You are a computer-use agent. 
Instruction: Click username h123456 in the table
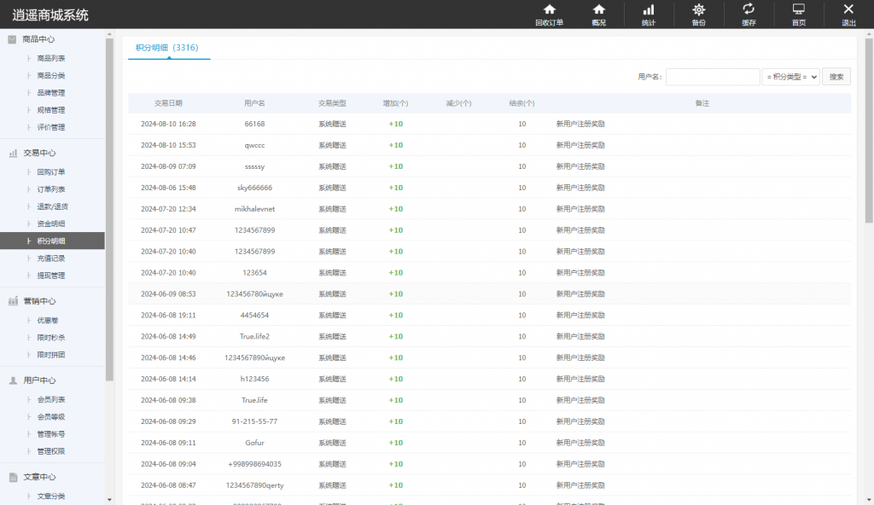point(254,379)
